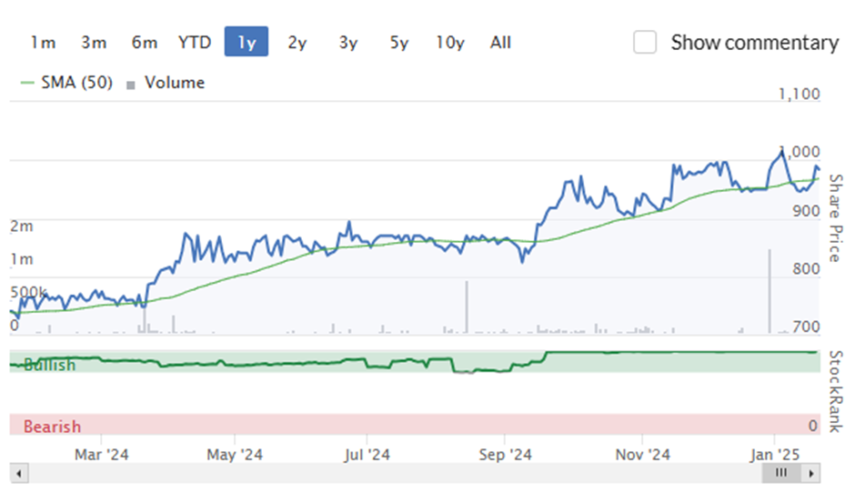855x493 pixels.
Task: Click the Show commentary label
Action: coord(755,43)
